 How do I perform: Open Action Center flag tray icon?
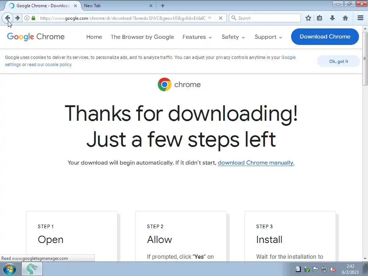point(316,269)
